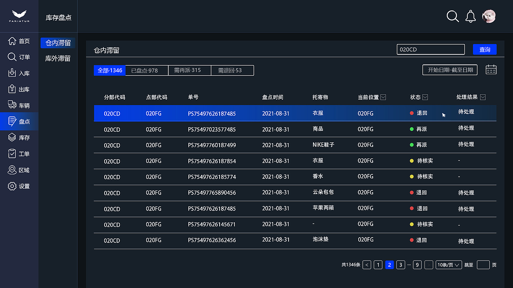The height and width of the screenshot is (288, 513).
Task: Switch to the 库外滞留 tab
Action: click(58, 58)
